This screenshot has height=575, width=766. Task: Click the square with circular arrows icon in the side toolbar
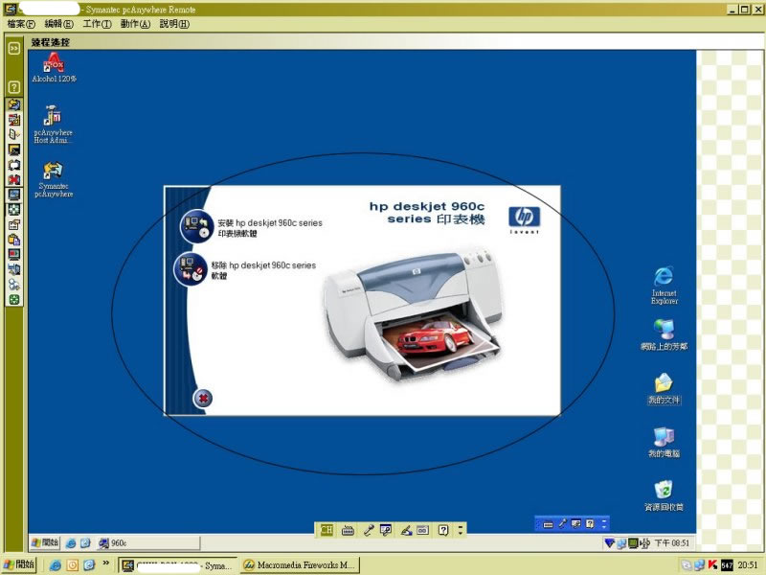click(x=14, y=165)
